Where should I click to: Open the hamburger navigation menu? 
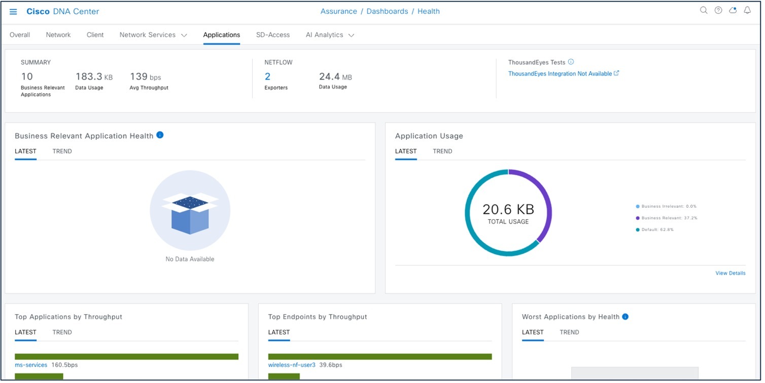(x=13, y=11)
